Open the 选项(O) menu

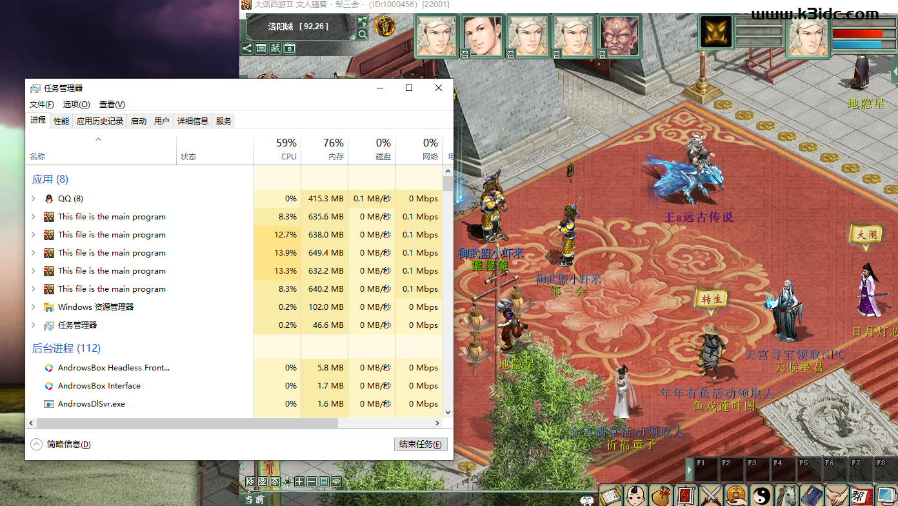click(77, 105)
